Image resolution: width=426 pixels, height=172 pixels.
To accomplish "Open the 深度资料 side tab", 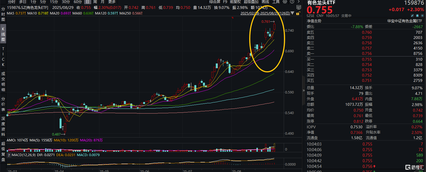I will pyautogui.click(x=3, y=127).
